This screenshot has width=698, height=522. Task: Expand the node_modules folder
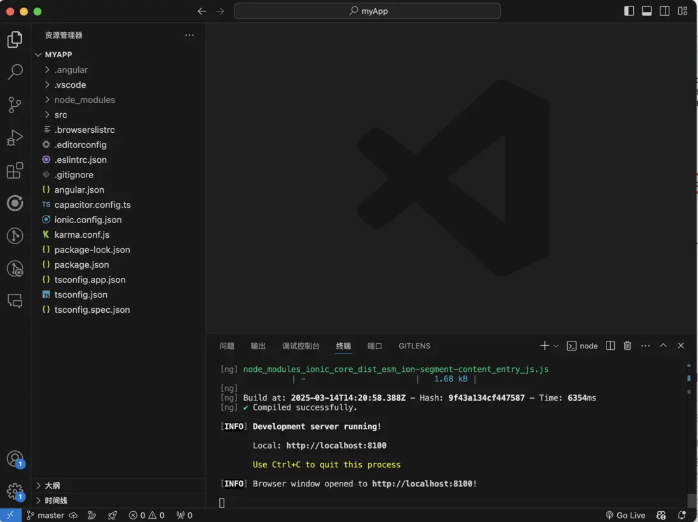click(119, 100)
